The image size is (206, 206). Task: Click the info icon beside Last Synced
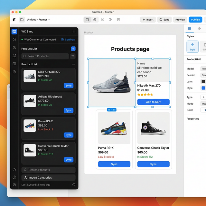(x=74, y=185)
